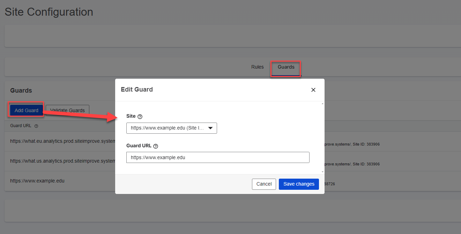Screen dimensions: 461x234
Task: Click into the Guard URL input field
Action: click(218, 157)
